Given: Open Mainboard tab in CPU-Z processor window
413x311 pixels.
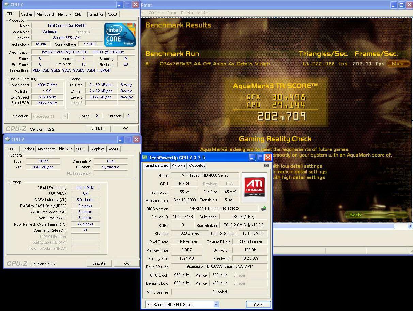Looking at the screenshot, I should 45,14.
